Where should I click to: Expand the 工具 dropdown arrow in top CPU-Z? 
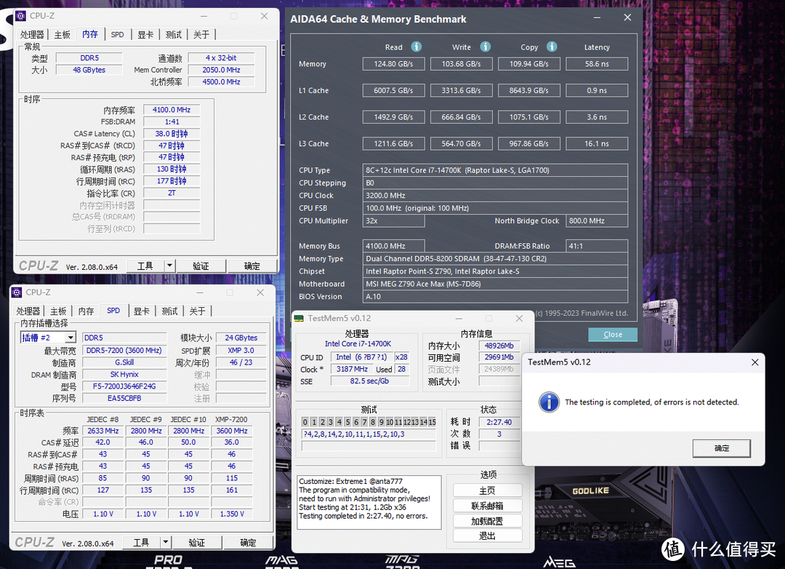click(169, 266)
